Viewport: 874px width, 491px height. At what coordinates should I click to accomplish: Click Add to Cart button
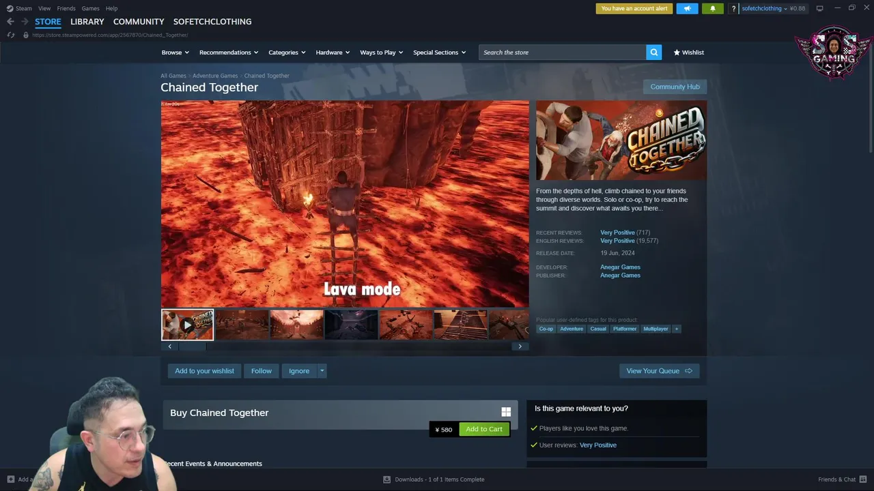(x=484, y=429)
